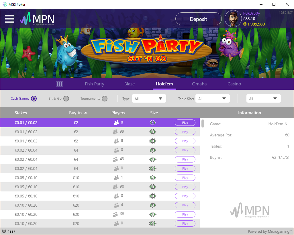Click the online players icon in status bar
Image resolution: width=294 pixels, height=235 pixels.
pyautogui.click(x=4, y=231)
